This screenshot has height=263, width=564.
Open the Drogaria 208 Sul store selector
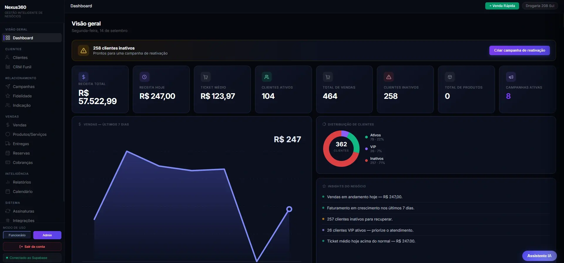[x=540, y=6]
